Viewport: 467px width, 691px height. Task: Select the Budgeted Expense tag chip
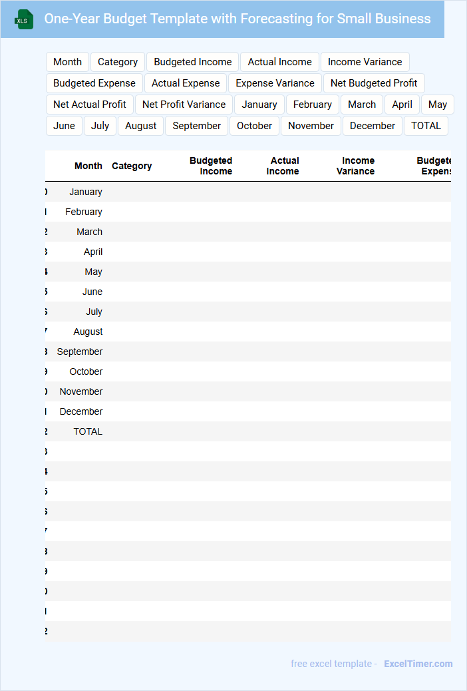pyautogui.click(x=94, y=83)
